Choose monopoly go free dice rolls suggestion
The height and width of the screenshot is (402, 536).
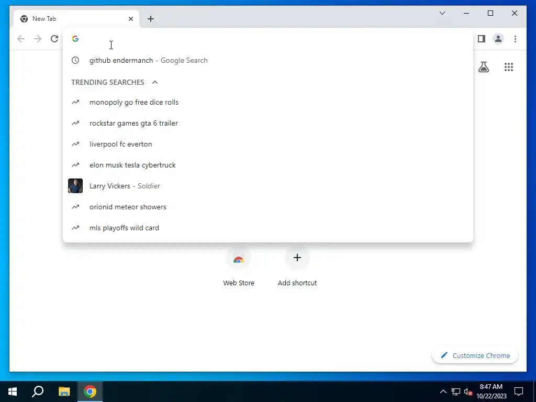268,102
